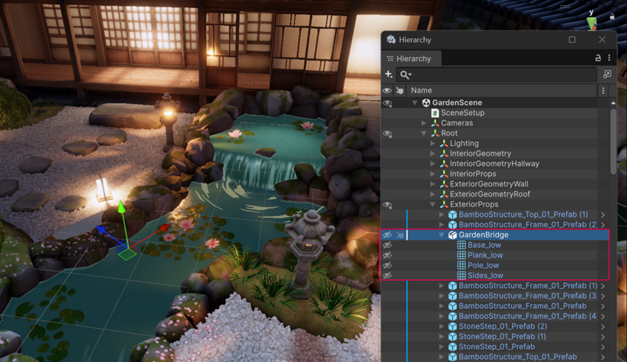This screenshot has width=627, height=362.
Task: Click the Hierarchy vertical scrollbar thumb
Action: [614, 142]
